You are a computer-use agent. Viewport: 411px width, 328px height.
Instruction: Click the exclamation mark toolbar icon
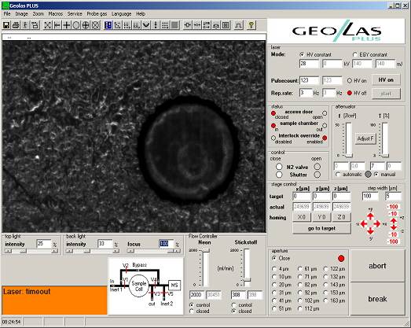tap(156, 25)
